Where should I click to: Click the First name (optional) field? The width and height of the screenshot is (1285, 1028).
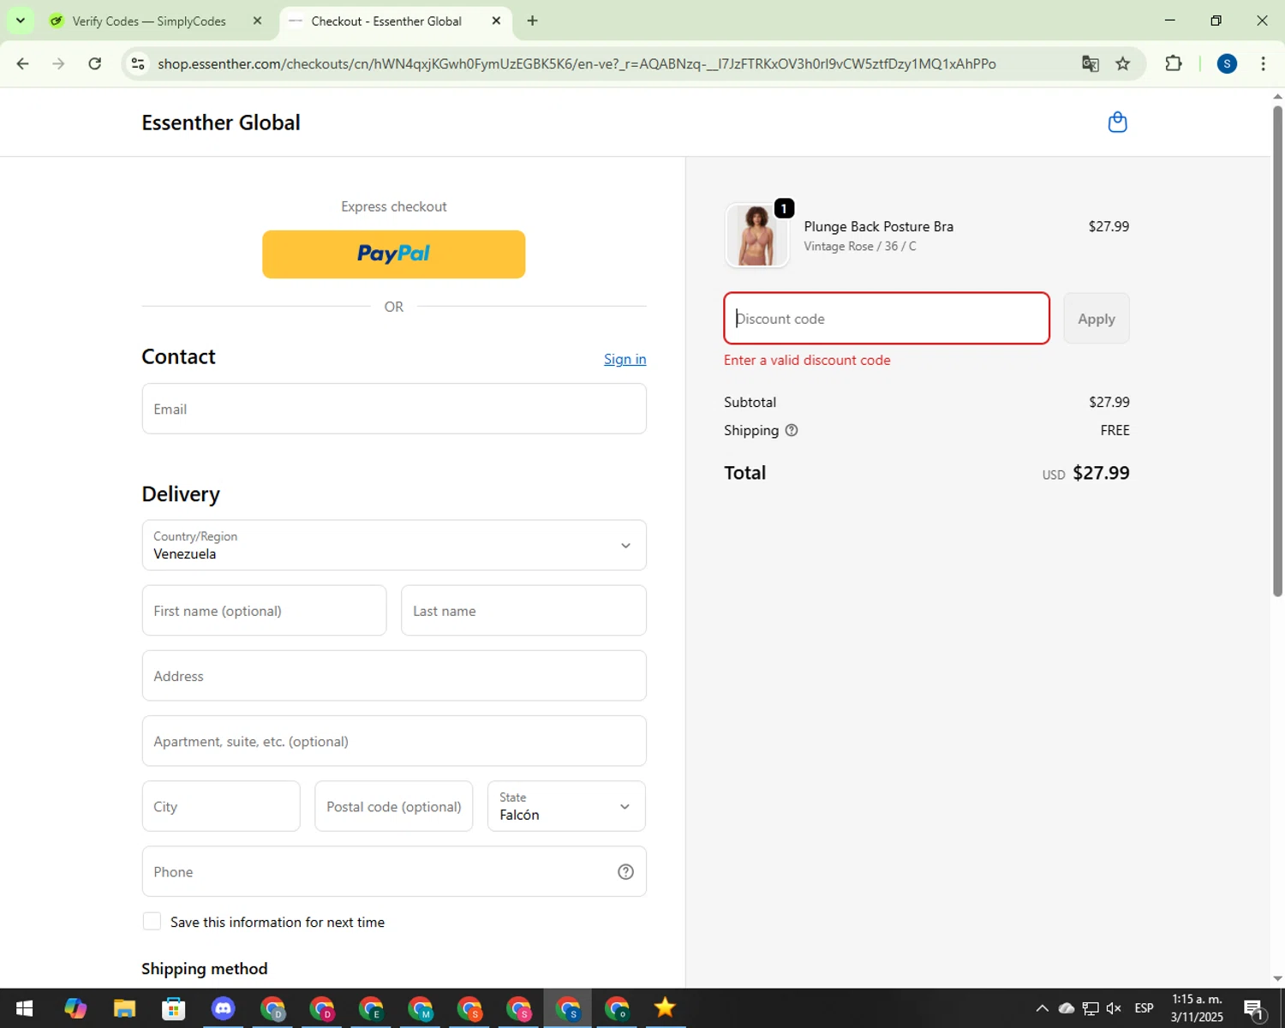[264, 611]
